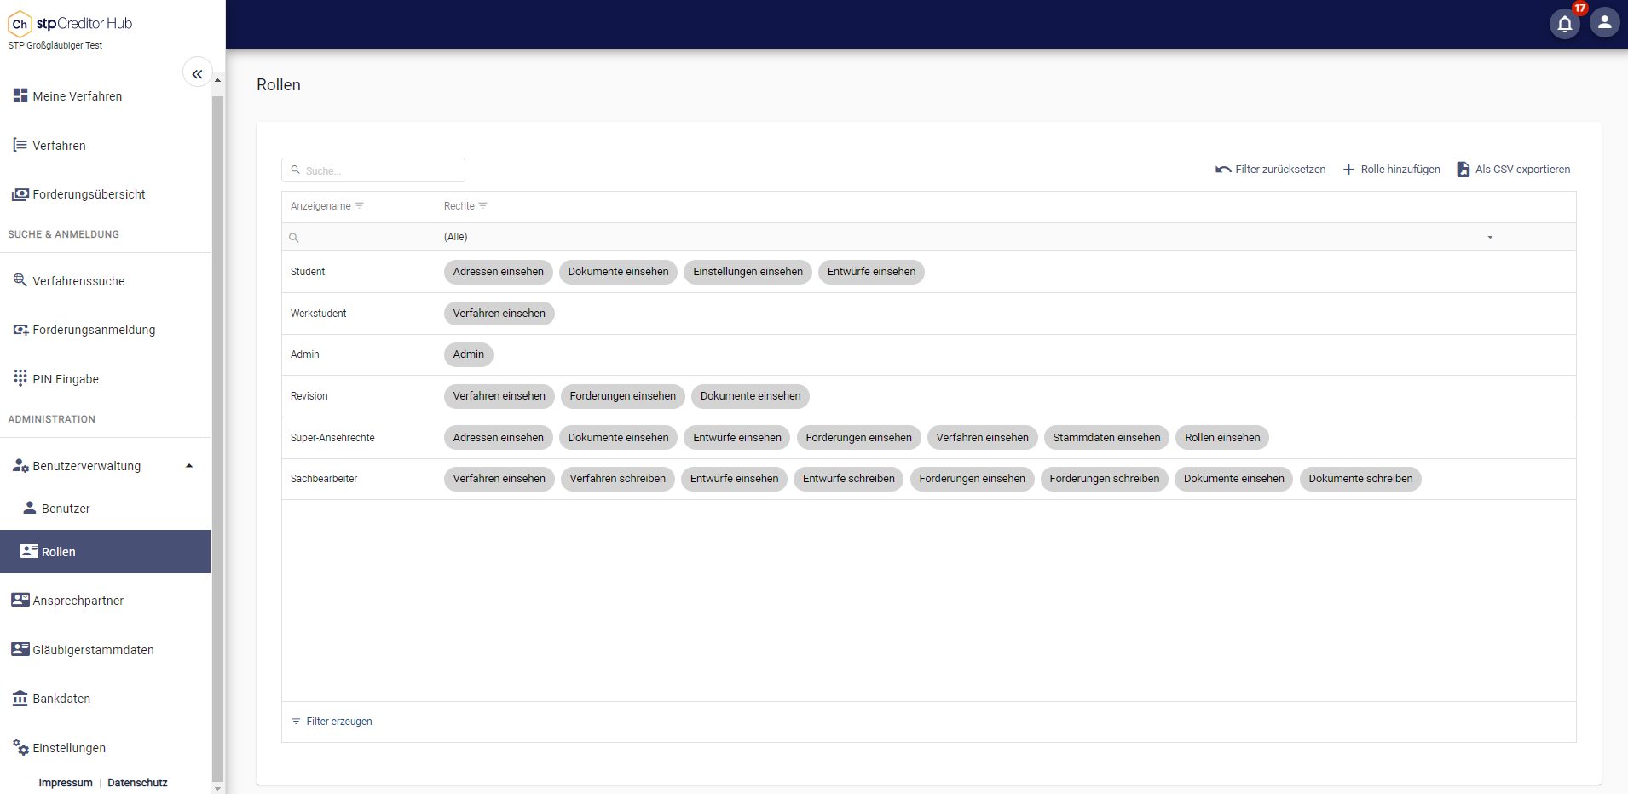This screenshot has width=1628, height=794.
Task: Go to Verfahren in the sidebar
Action: tap(60, 146)
